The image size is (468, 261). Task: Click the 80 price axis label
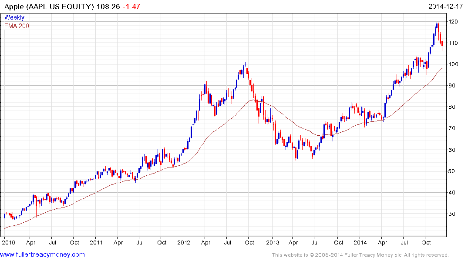tap(452, 107)
